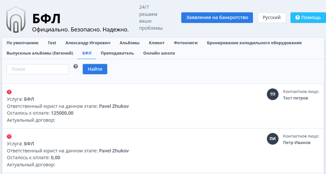Image resolution: width=326 pixels, height=174 pixels.
Task: Click the question mark icon beside search field
Action: tap(76, 67)
